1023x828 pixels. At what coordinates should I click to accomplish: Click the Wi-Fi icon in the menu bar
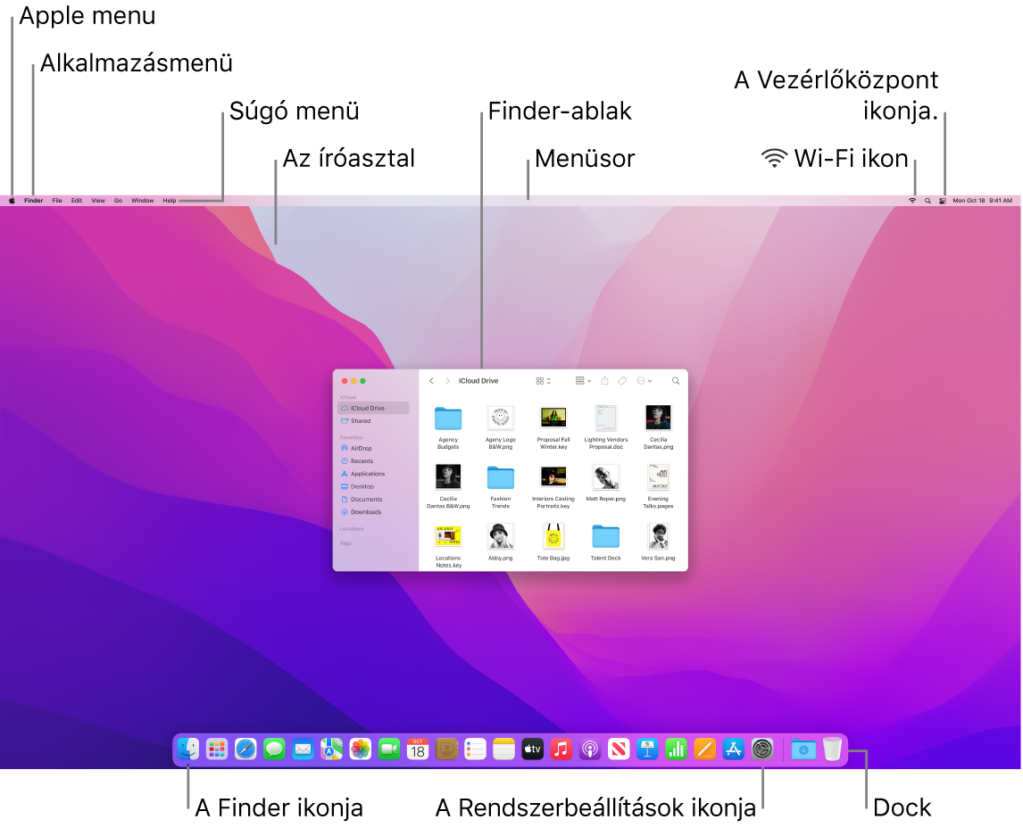pos(911,200)
